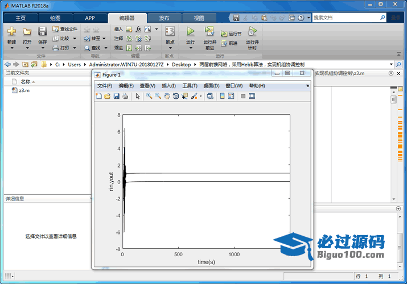Screen dimensions: 407x284
Task: Switch to the Home (主页) tab
Action: (20, 18)
